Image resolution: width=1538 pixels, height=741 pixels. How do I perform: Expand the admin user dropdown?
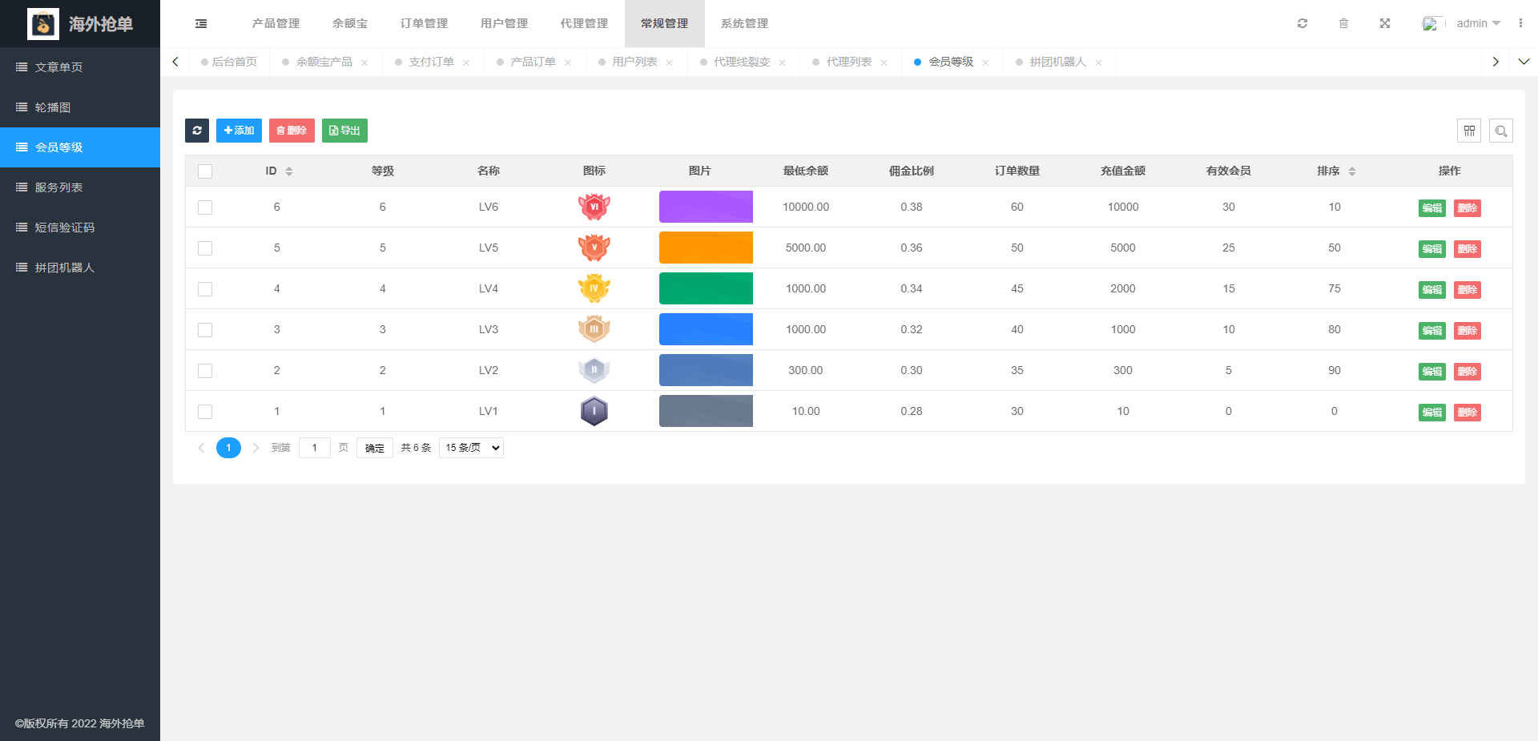point(1477,24)
